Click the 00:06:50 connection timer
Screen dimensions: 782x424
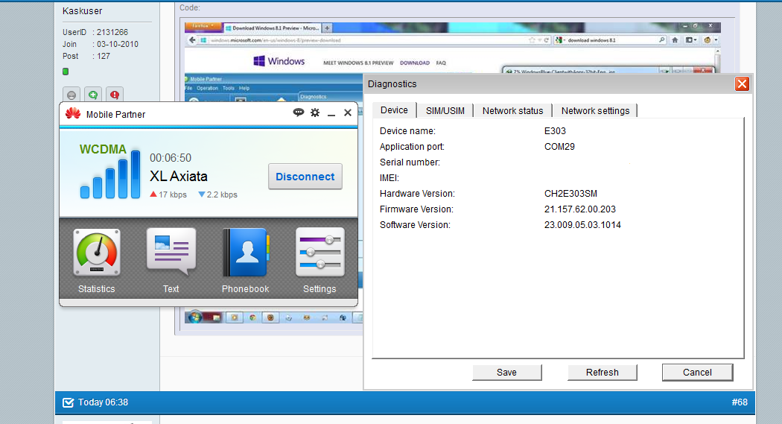(171, 158)
